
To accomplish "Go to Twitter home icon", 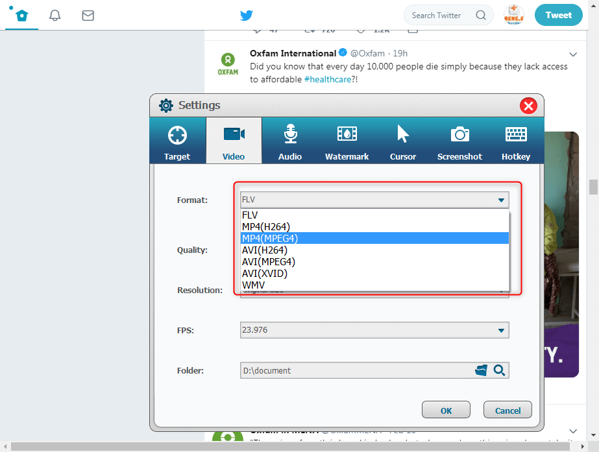I will click(22, 16).
